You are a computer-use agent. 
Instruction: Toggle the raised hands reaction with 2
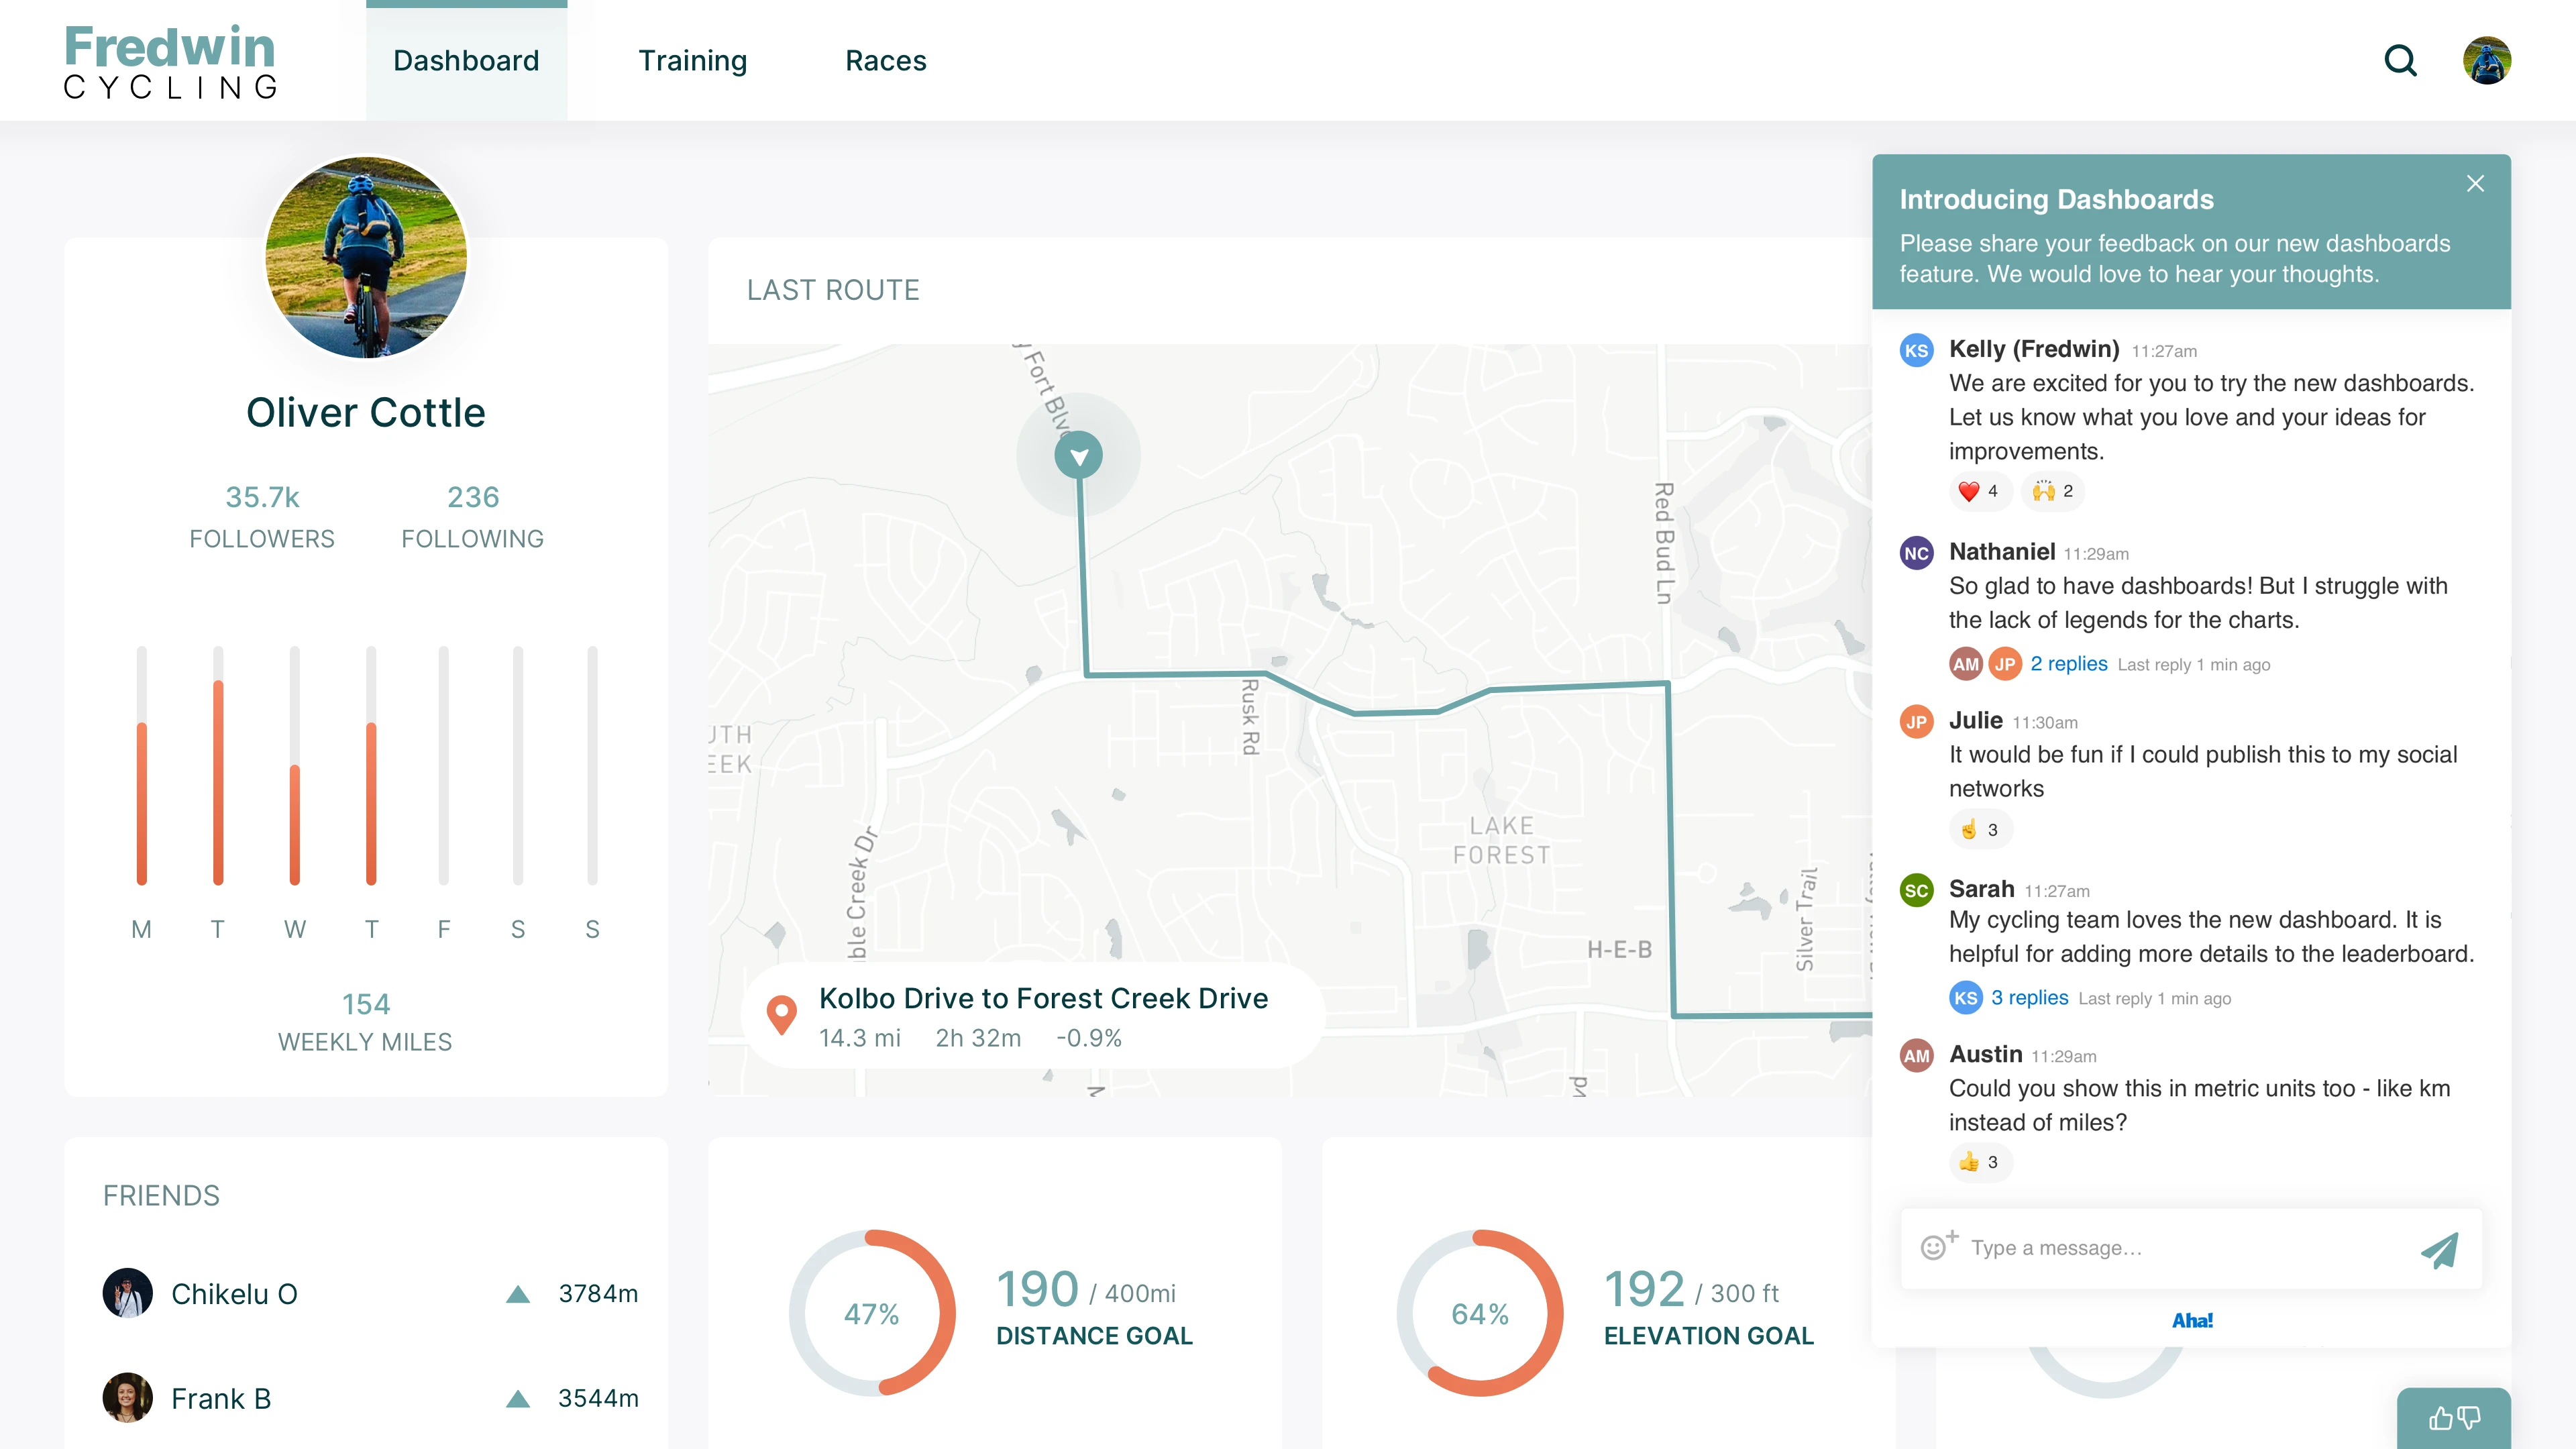click(2053, 491)
